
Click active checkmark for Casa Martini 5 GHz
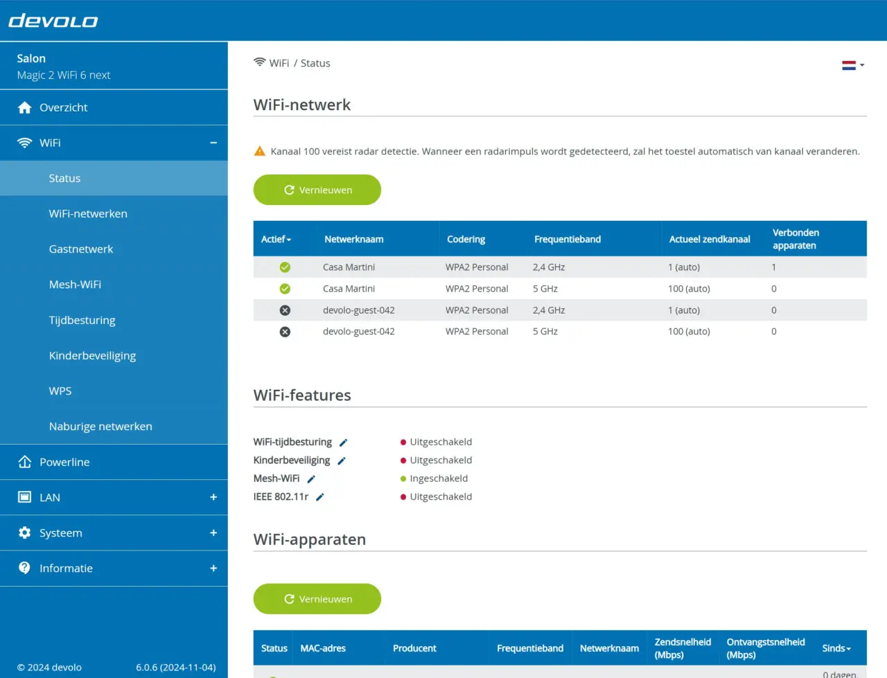tap(285, 289)
